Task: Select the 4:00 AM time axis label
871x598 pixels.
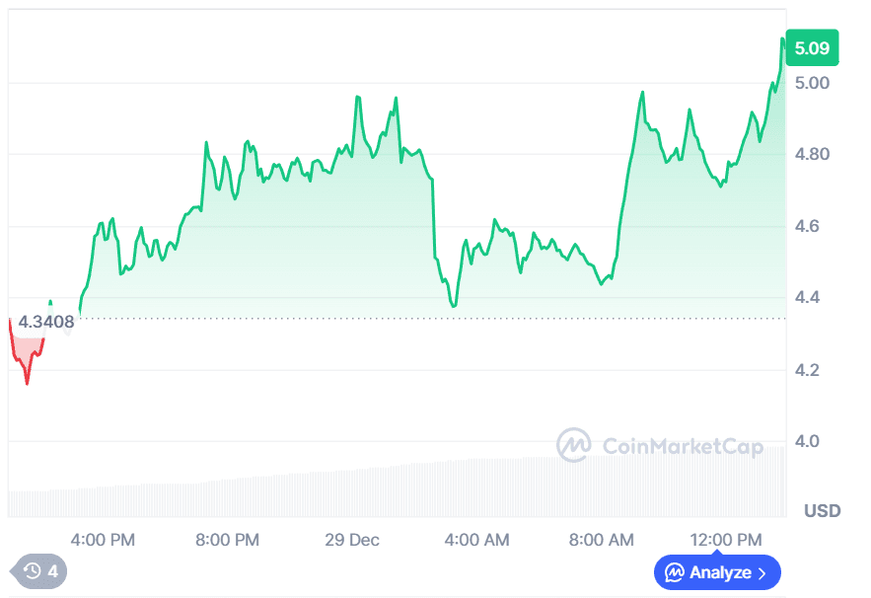Action: point(476,540)
